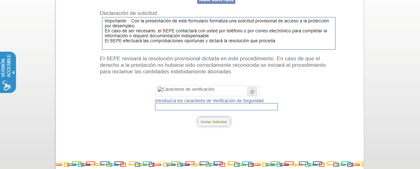The image size is (420, 169).
Task: Click the paragraph starting 'El SEPE revisará la resolución'
Action: [x=213, y=65]
